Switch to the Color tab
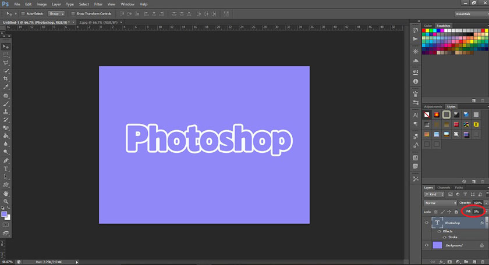489x265 pixels. click(428, 26)
